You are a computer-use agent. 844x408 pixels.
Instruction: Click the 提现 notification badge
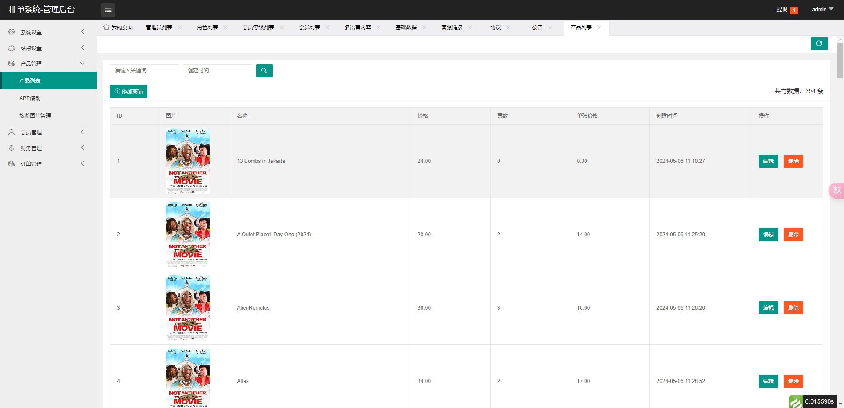tap(794, 10)
